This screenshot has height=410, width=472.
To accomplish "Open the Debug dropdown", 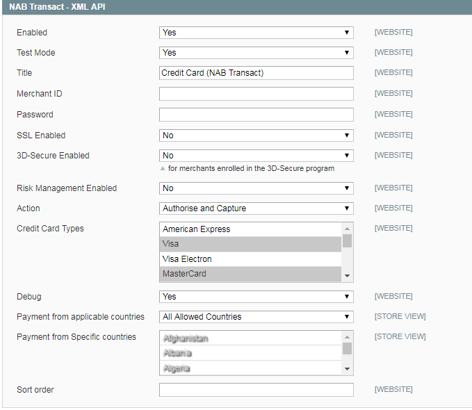I will 256,297.
